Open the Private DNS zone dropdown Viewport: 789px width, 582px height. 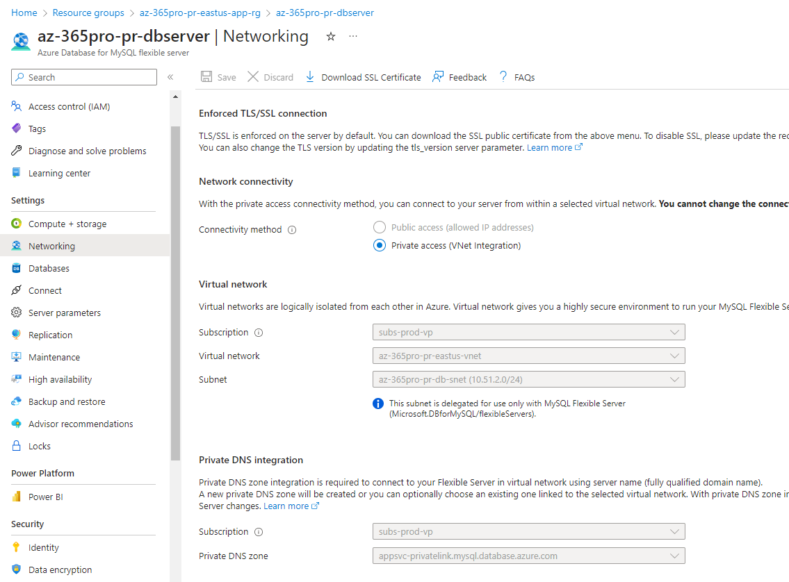tap(529, 556)
